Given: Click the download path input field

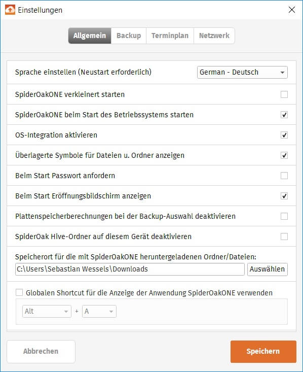Looking at the screenshot, I should (x=130, y=269).
